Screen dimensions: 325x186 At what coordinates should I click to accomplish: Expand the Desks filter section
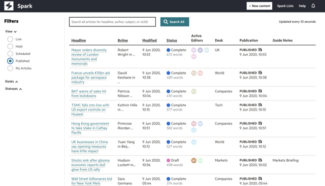tap(11, 81)
